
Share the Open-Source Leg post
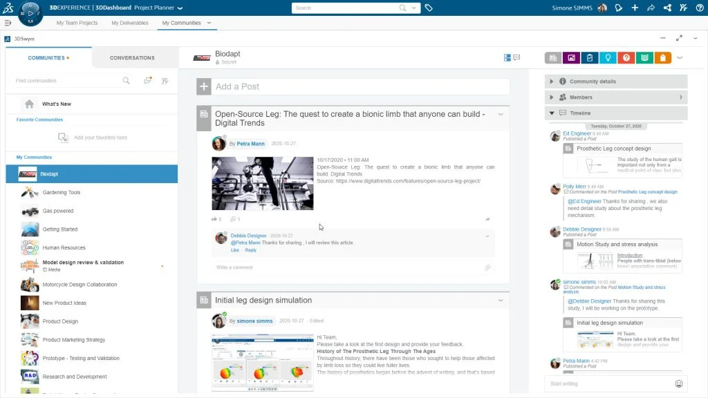487,219
